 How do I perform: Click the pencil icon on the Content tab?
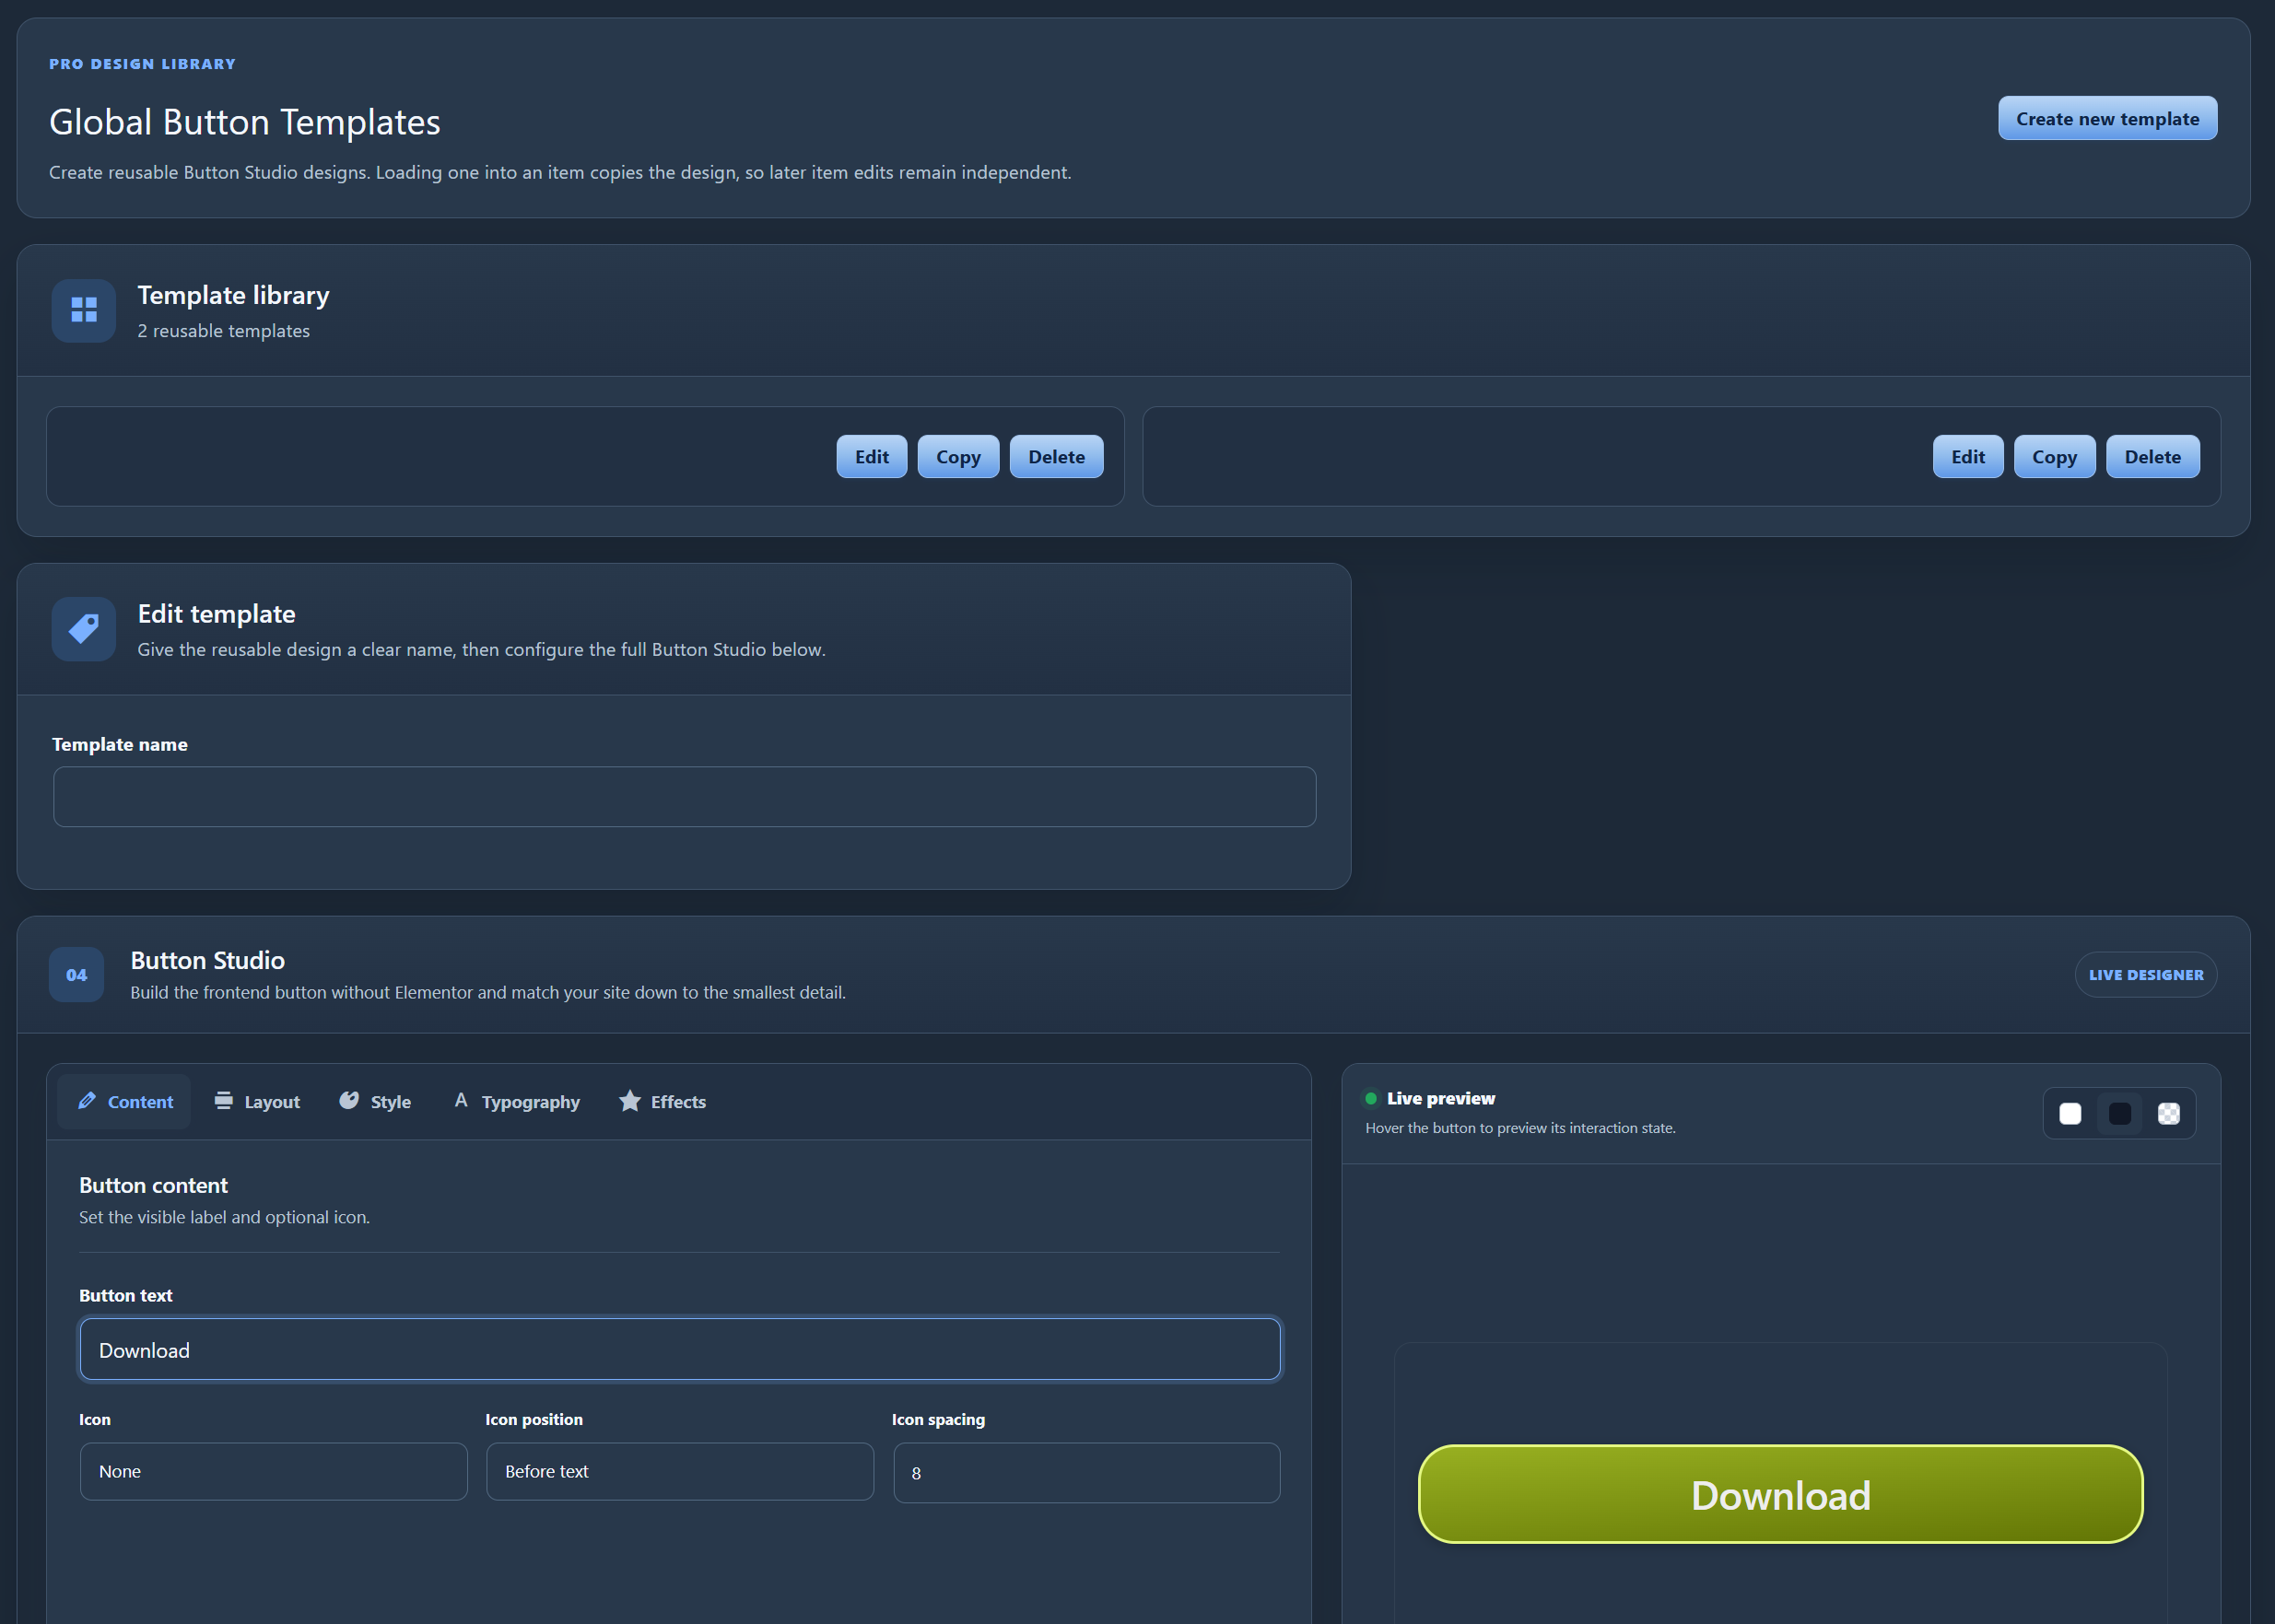[87, 1101]
